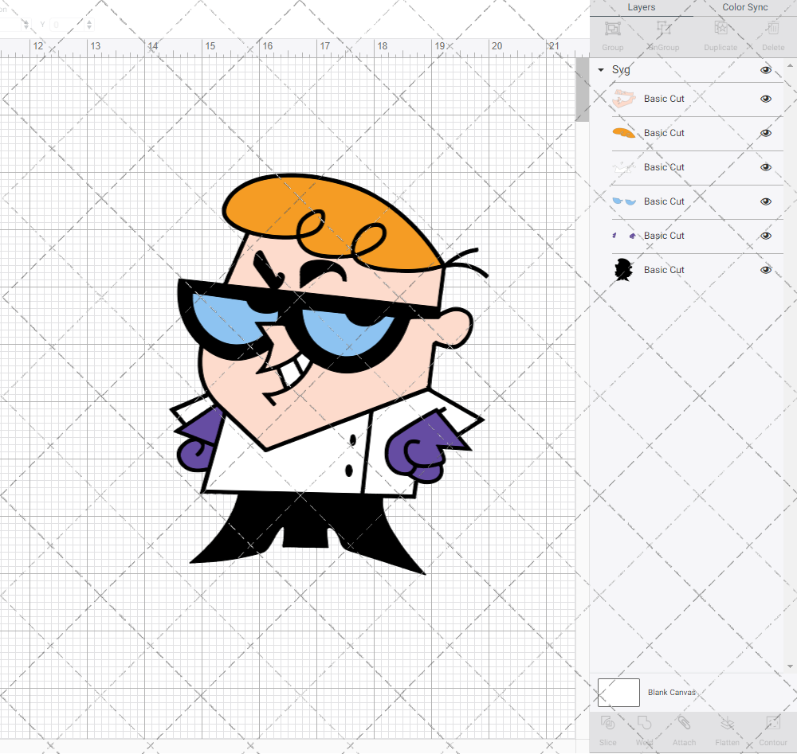
Task: Click the UnGroup icon
Action: pos(664,29)
